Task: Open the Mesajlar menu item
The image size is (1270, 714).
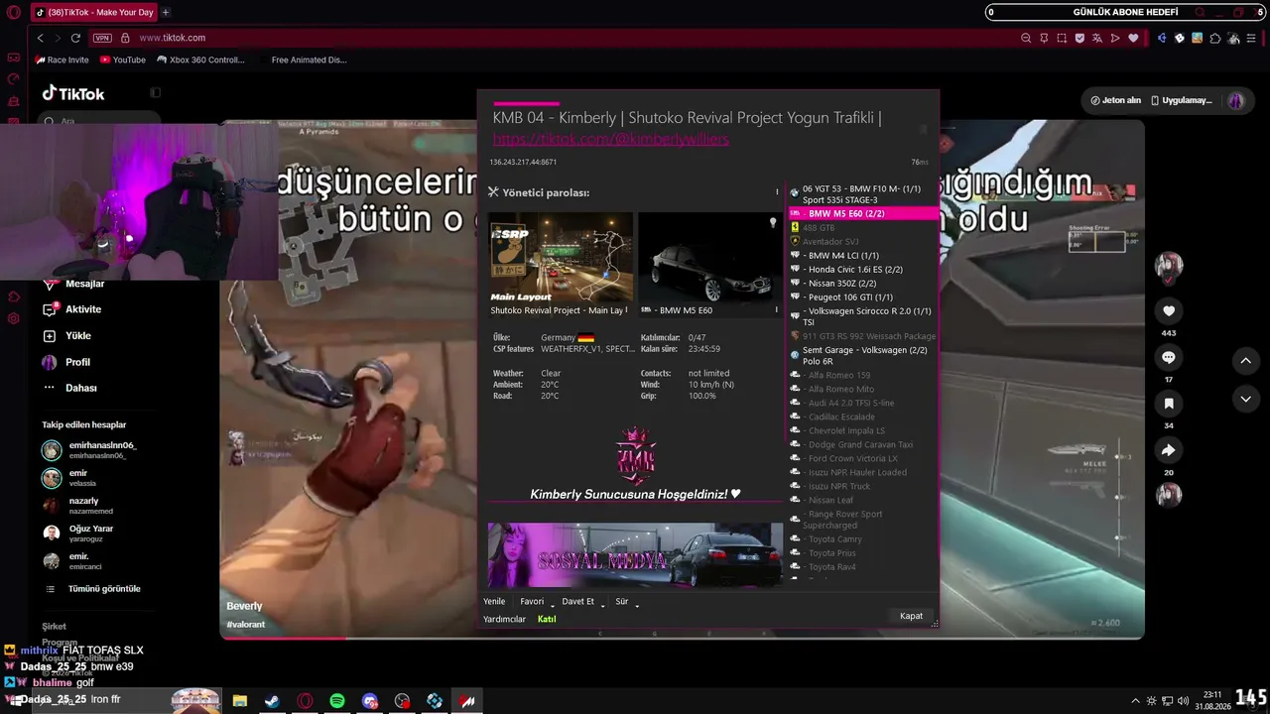Action: 73,284
